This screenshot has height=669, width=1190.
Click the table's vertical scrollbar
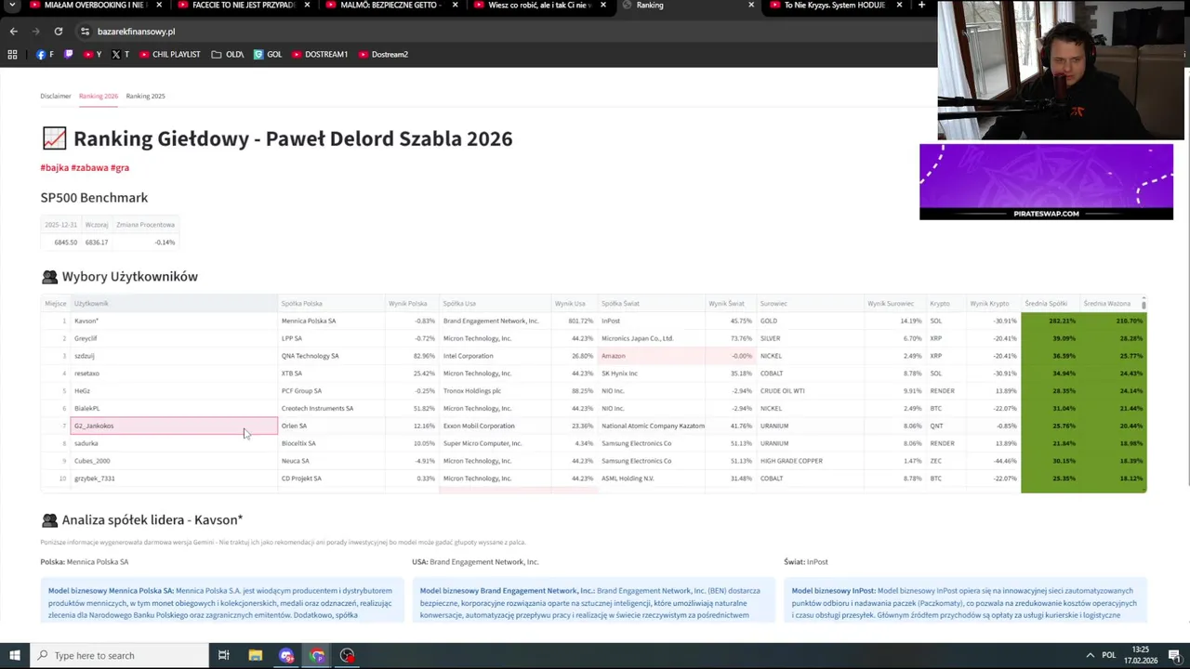(x=1144, y=303)
